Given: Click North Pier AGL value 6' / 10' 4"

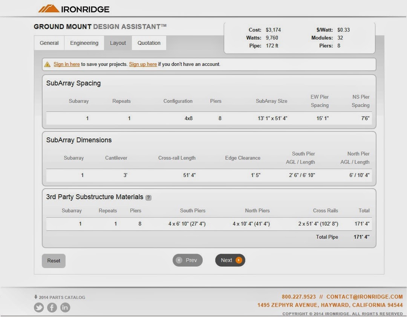Looking at the screenshot, I should pyautogui.click(x=359, y=175).
